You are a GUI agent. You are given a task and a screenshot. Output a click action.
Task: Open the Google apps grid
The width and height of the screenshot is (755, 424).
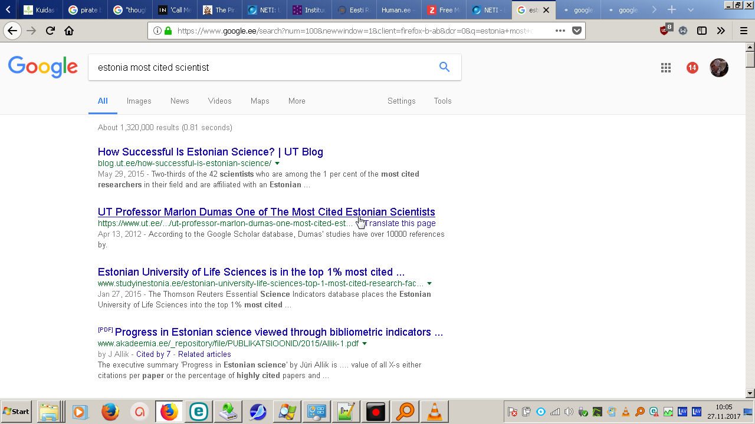pyautogui.click(x=666, y=68)
